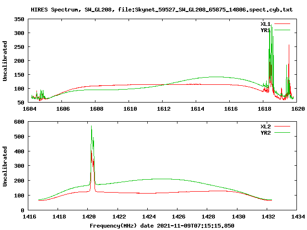
Task: Click the 1604 x-axis tick label
Action: pos(29,109)
